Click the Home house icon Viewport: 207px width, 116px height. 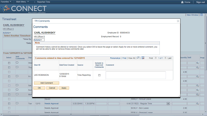tap(182, 2)
